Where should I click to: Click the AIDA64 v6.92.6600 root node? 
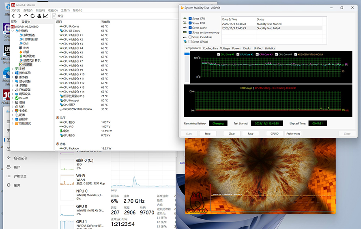click(25, 26)
